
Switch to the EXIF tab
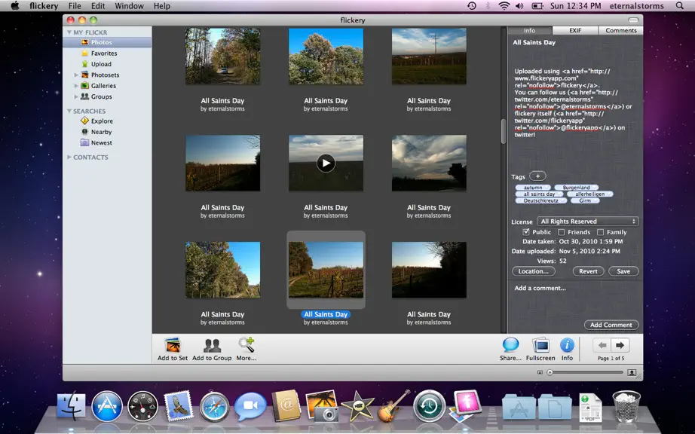point(575,30)
